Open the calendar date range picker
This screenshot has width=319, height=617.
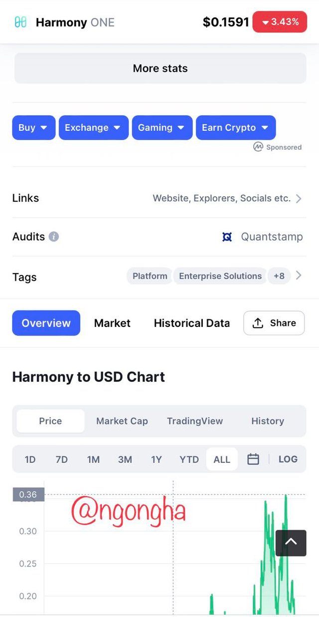pos(253,459)
